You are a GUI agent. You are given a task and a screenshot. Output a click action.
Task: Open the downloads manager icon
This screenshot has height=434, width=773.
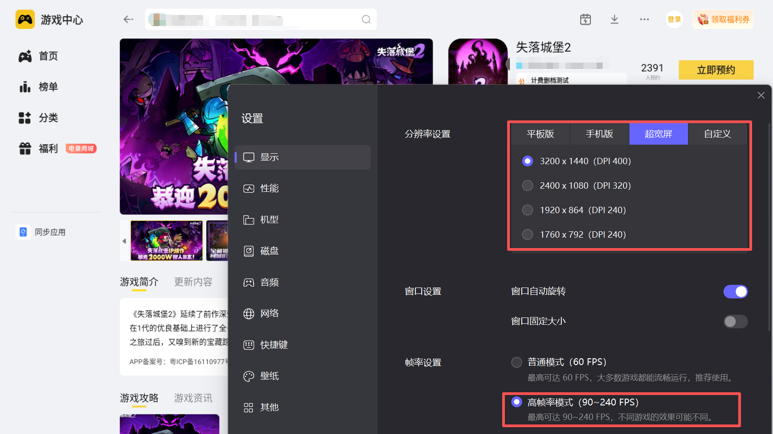(x=614, y=20)
